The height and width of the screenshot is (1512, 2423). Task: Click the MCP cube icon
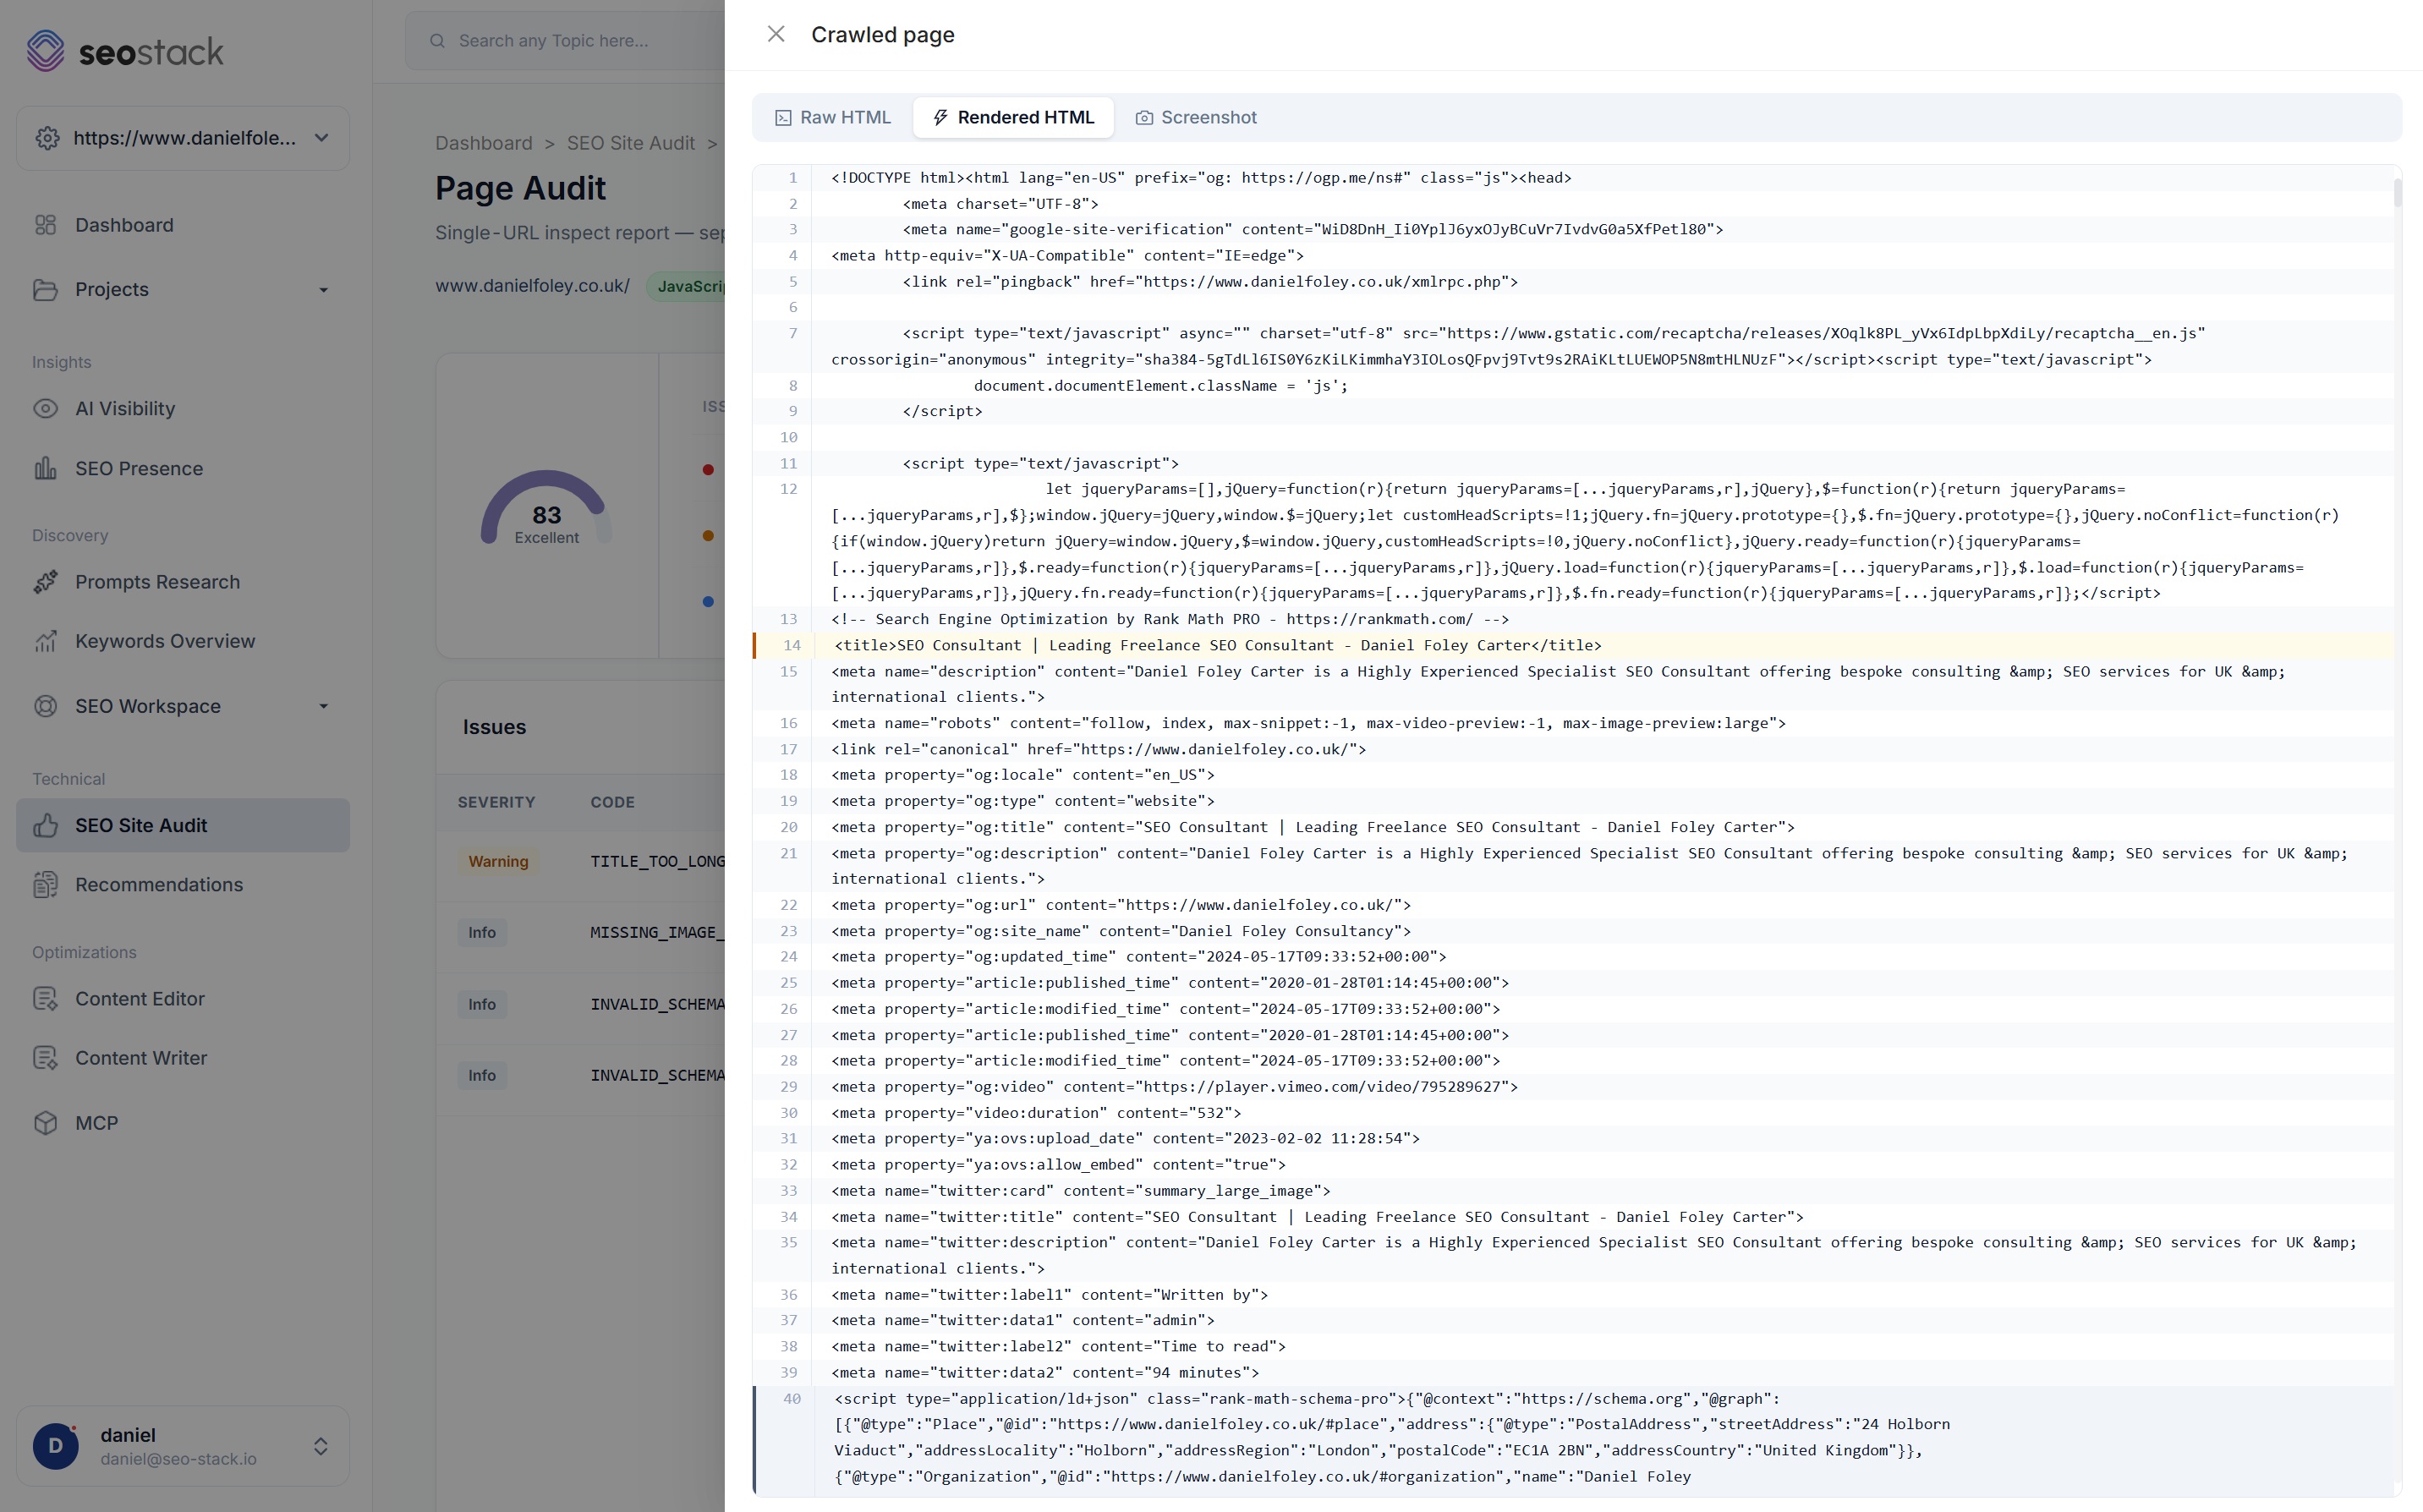point(45,1123)
